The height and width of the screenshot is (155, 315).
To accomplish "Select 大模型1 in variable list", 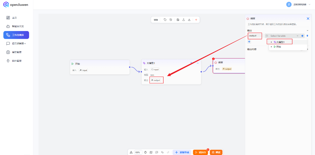I will 279,42.
